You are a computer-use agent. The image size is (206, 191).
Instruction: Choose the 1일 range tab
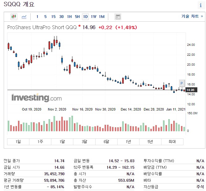point(18,141)
